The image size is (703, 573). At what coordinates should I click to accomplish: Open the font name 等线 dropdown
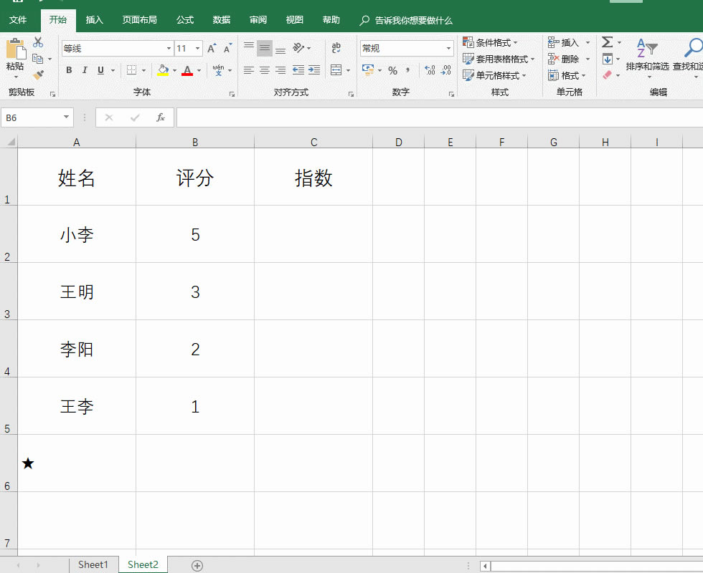click(169, 49)
